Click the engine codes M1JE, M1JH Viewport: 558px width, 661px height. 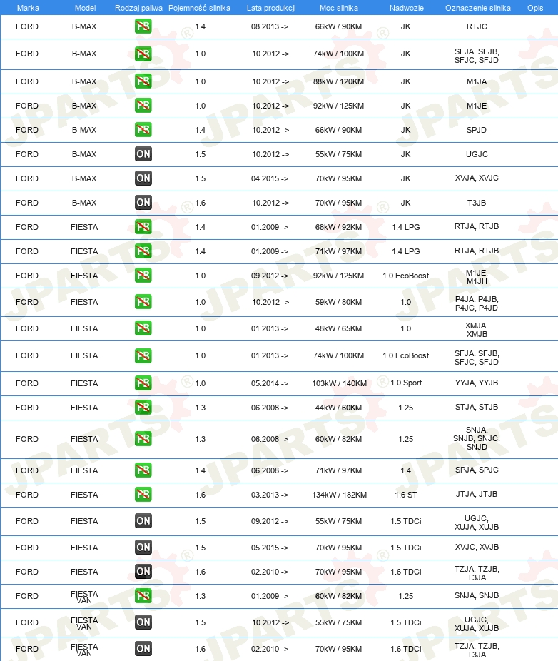click(x=477, y=277)
